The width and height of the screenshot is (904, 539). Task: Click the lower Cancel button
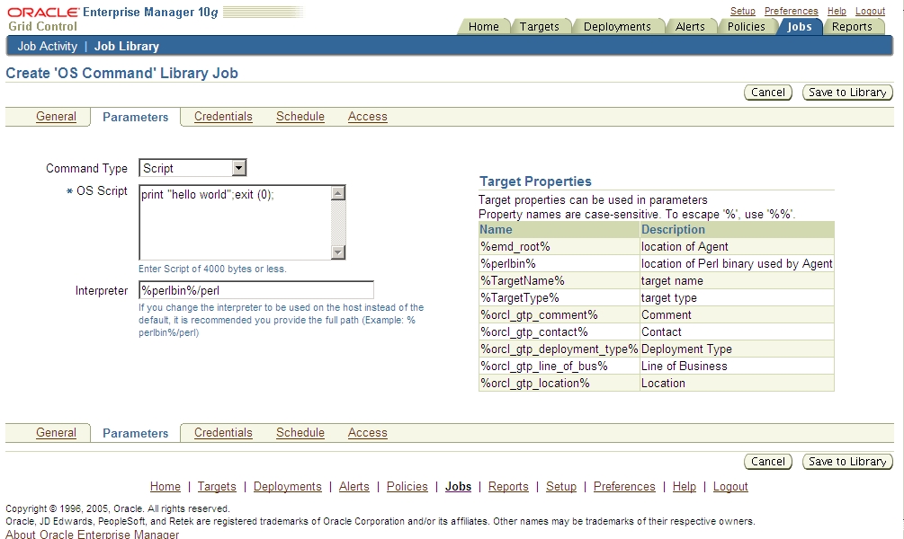click(x=768, y=461)
